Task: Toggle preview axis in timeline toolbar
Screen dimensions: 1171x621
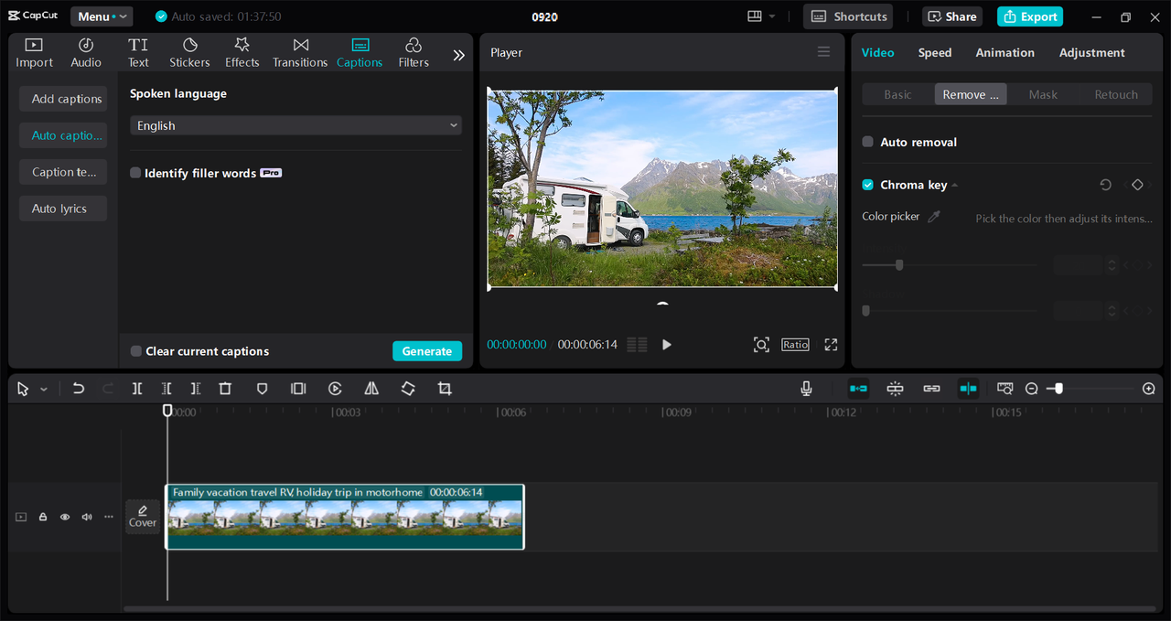Action: pyautogui.click(x=968, y=389)
